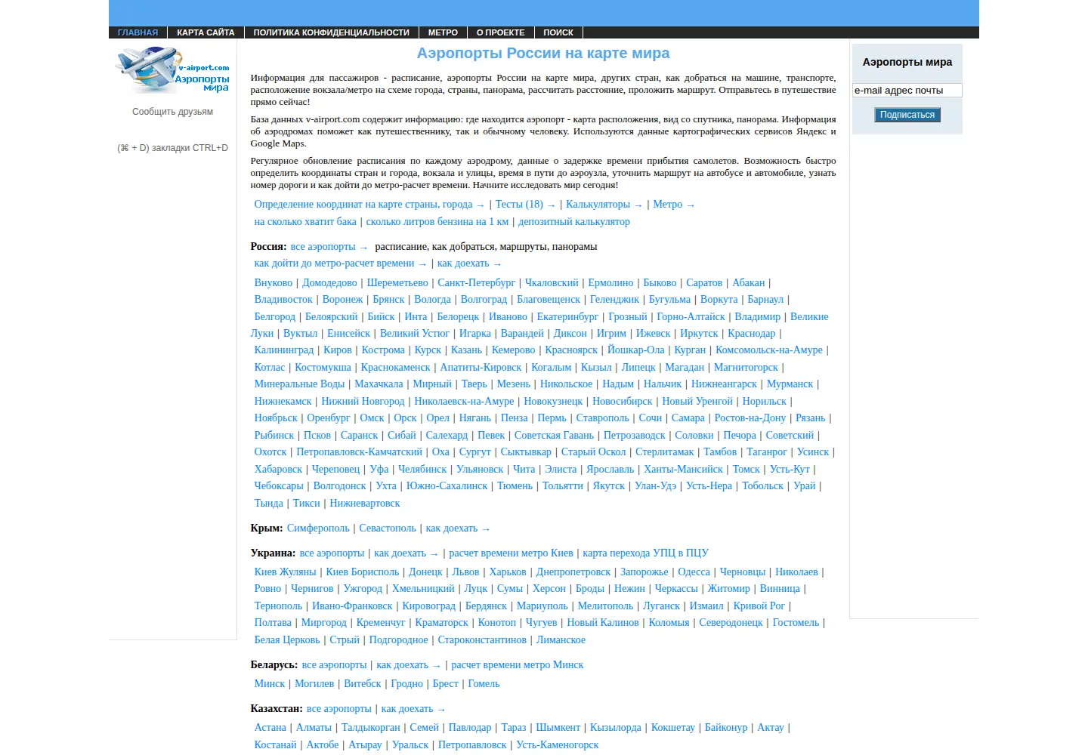Click the page title 'Аэропорты России на карте мира'

coord(543,54)
